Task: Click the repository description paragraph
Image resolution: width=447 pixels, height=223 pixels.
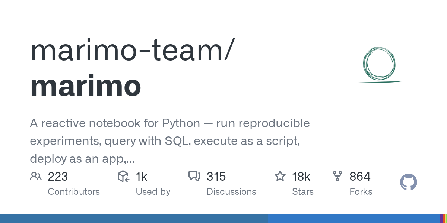Action: point(169,141)
